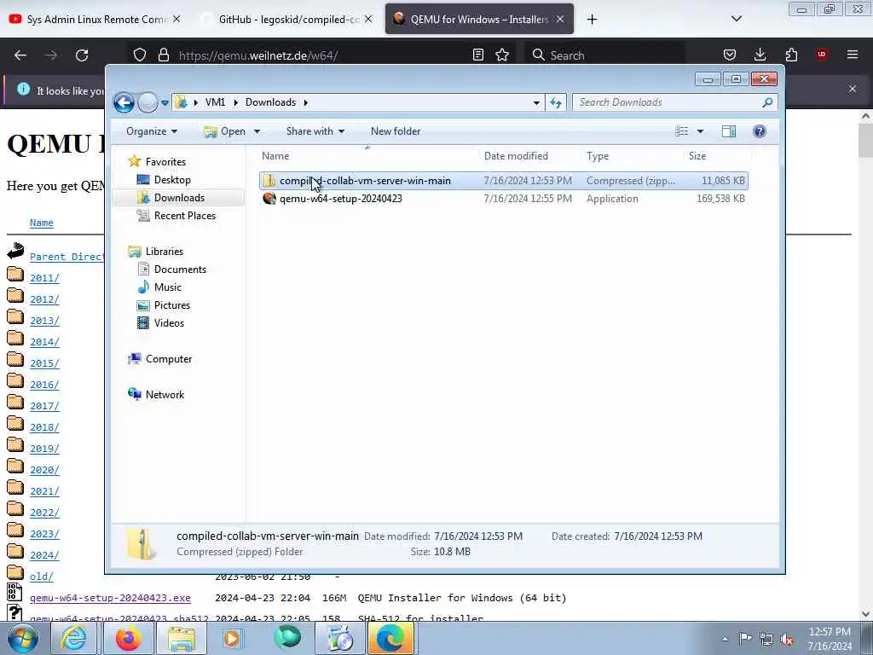Click VM1 in the breadcrumb path
This screenshot has height=655, width=873.
tap(215, 102)
